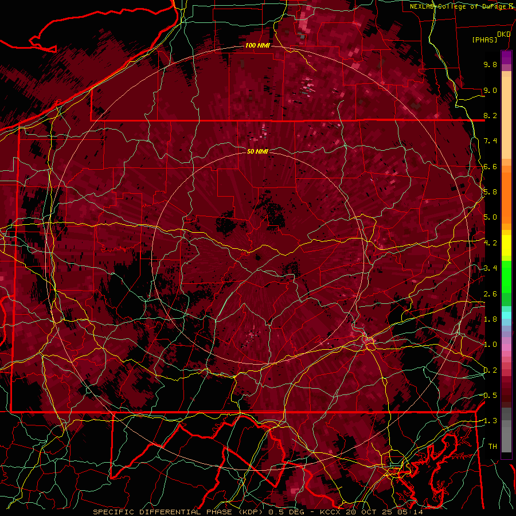516x516 pixels.
Task: Click the 7.4 value on color scale
Action: (490, 141)
